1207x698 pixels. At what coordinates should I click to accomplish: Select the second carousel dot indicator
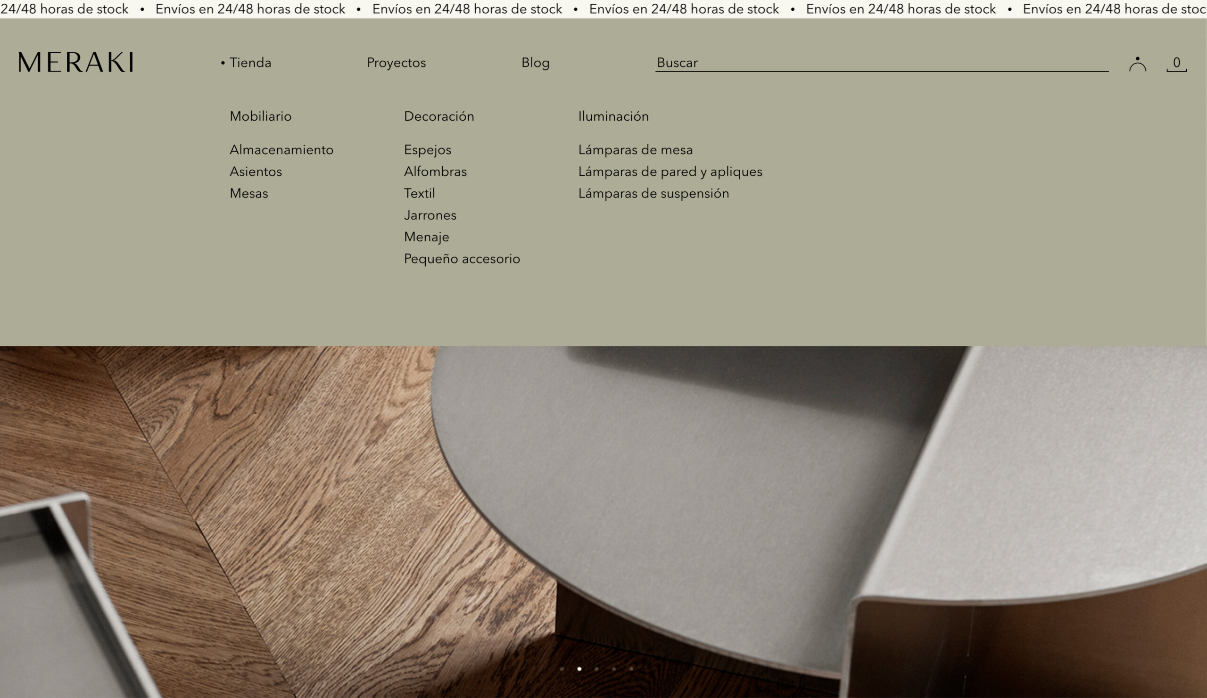tap(579, 669)
